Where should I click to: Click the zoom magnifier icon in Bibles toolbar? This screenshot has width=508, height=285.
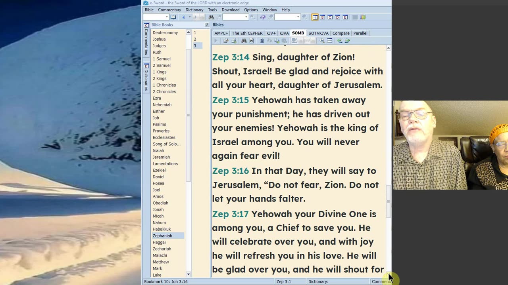322,41
